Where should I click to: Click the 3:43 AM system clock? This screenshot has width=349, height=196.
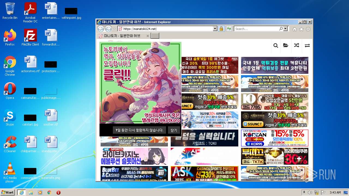tap(335, 192)
